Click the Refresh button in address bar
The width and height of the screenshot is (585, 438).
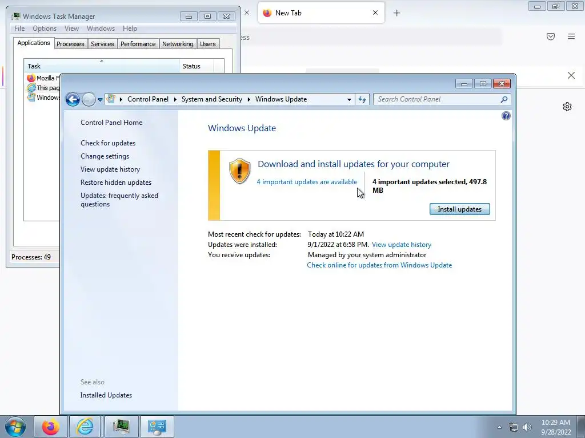click(x=362, y=99)
